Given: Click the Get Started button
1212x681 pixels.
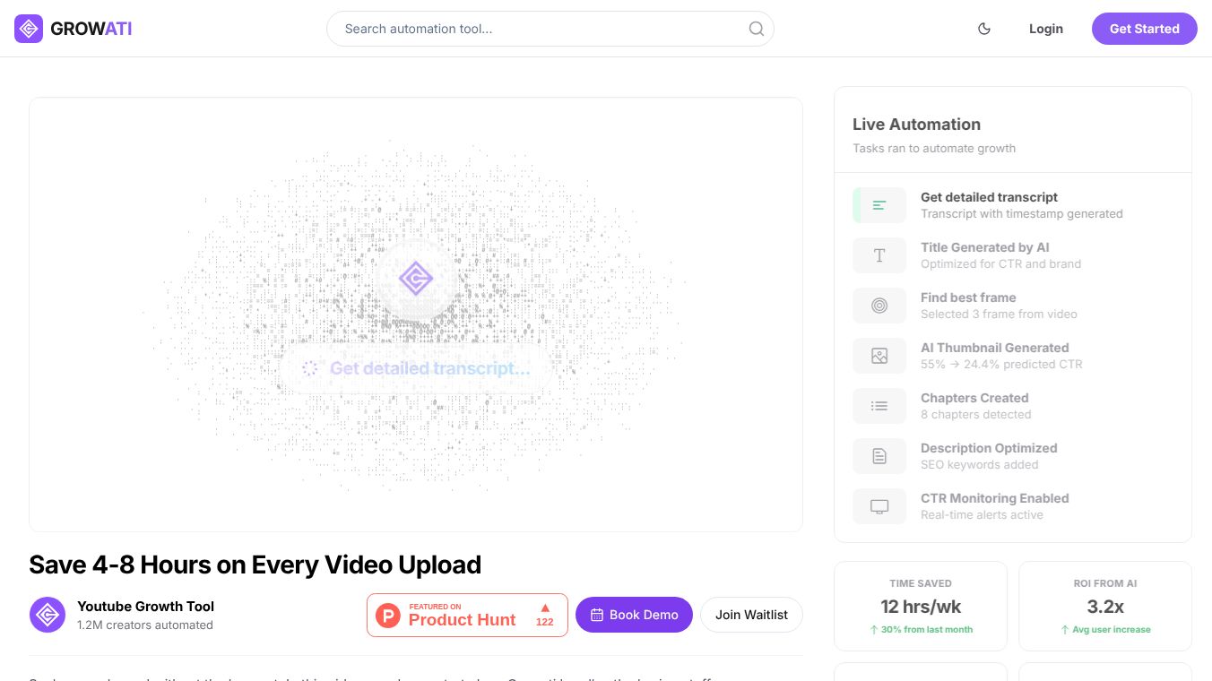Looking at the screenshot, I should tap(1144, 29).
